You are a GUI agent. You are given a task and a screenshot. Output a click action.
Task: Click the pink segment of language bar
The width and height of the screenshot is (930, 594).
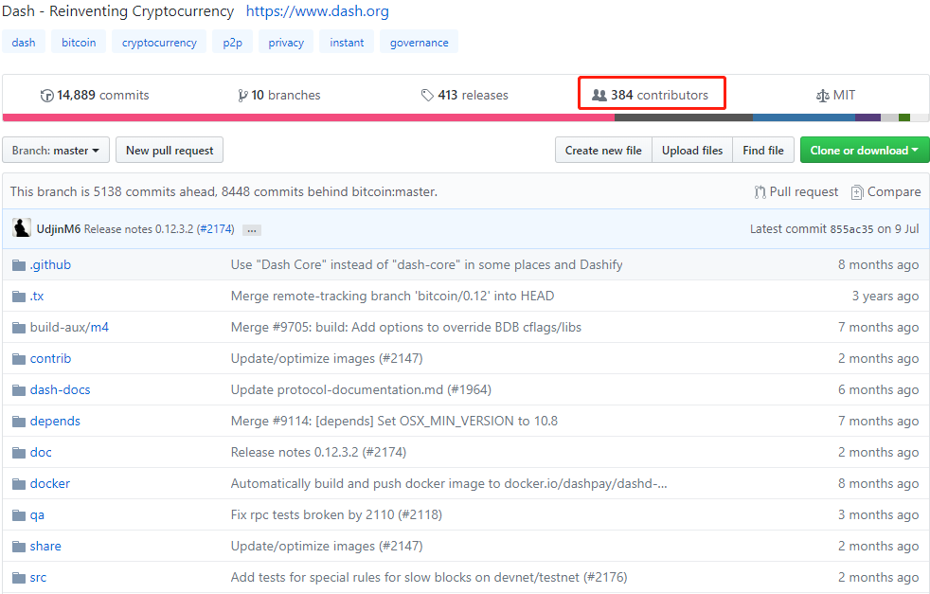[309, 117]
